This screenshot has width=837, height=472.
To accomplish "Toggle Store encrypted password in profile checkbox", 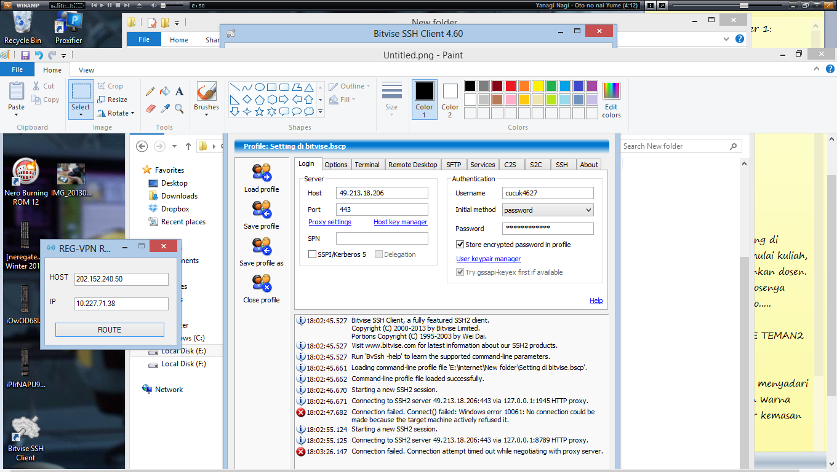I will (460, 245).
